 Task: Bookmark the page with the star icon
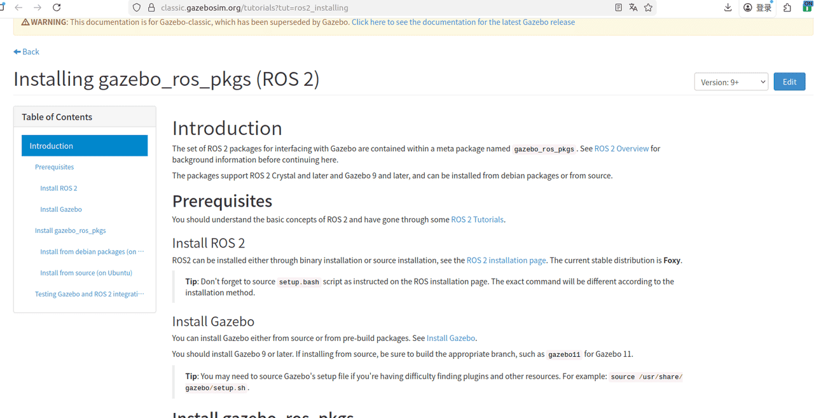coord(648,8)
